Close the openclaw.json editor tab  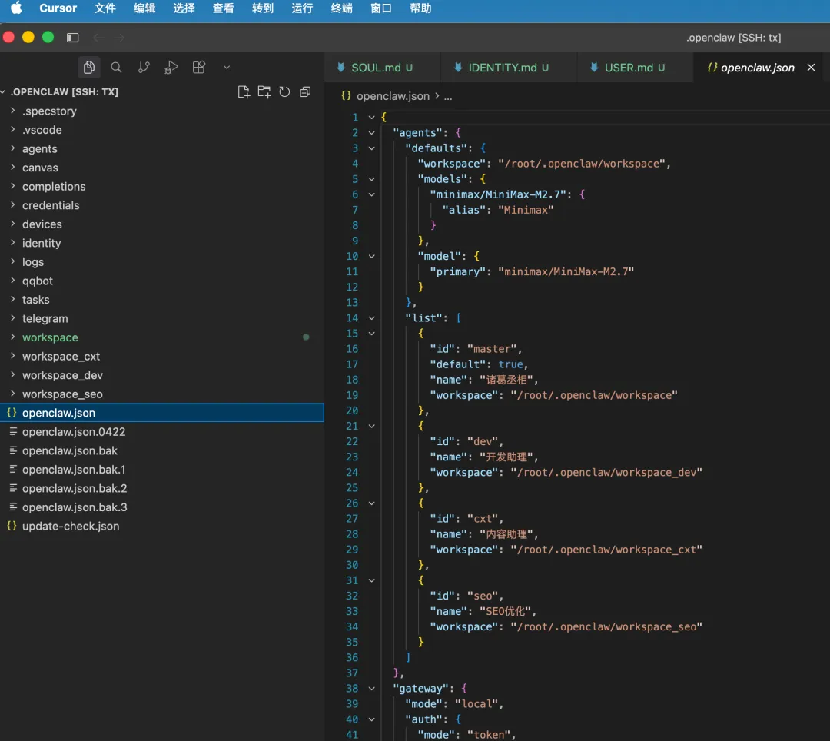pyautogui.click(x=811, y=68)
